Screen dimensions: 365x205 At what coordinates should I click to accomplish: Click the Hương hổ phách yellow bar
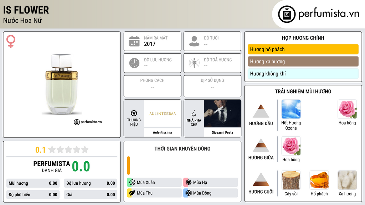303,49
